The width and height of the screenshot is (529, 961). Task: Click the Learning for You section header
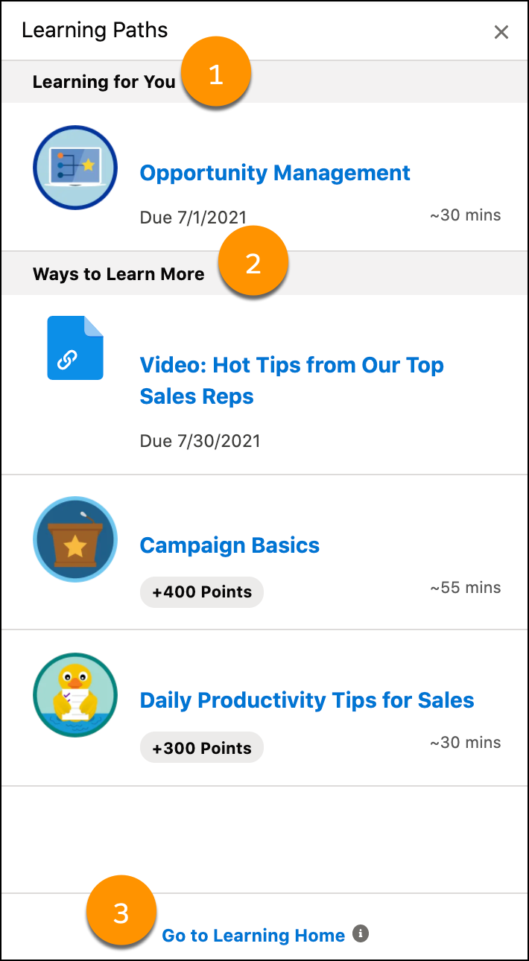pos(104,82)
